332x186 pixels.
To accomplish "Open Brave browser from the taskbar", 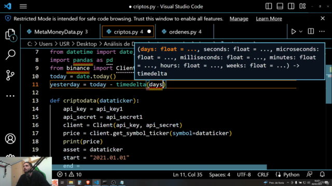I will [88, 182].
